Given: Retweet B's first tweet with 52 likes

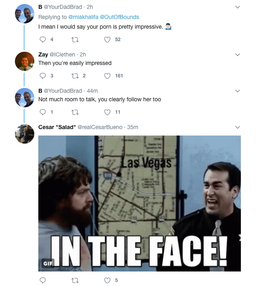Looking at the screenshot, I should [75, 40].
